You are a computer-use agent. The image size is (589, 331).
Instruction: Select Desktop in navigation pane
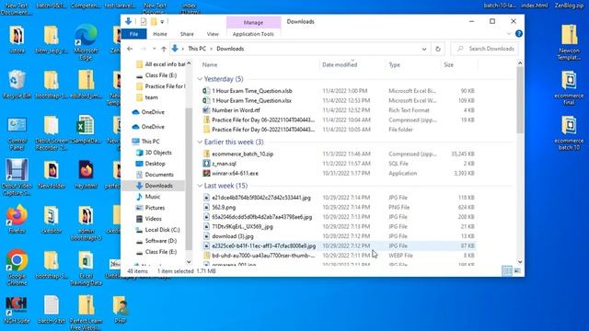tap(155, 164)
